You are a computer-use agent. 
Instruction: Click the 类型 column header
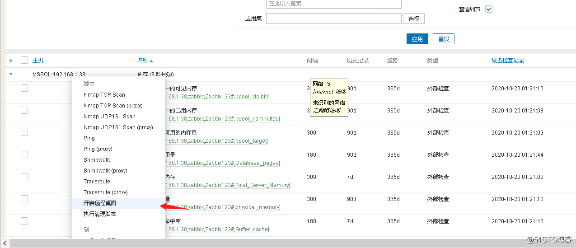click(432, 61)
